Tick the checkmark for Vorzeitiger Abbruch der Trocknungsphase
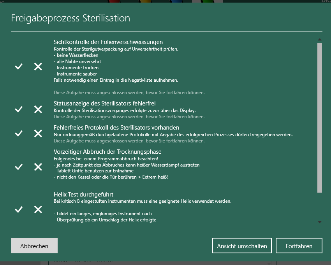The height and width of the screenshot is (265, 331). [x=19, y=167]
